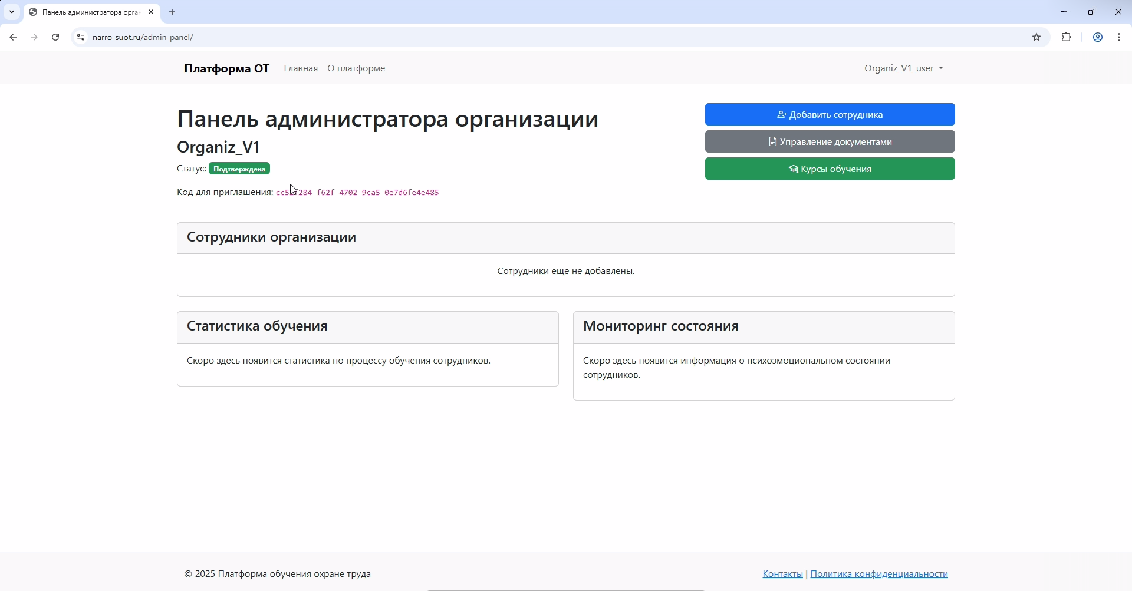Reload the admin panel page

click(55, 37)
